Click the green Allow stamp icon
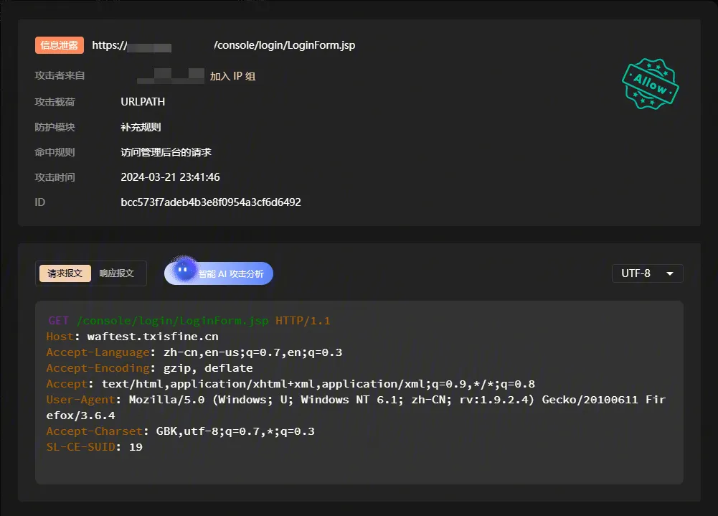The height and width of the screenshot is (516, 718). (650, 85)
